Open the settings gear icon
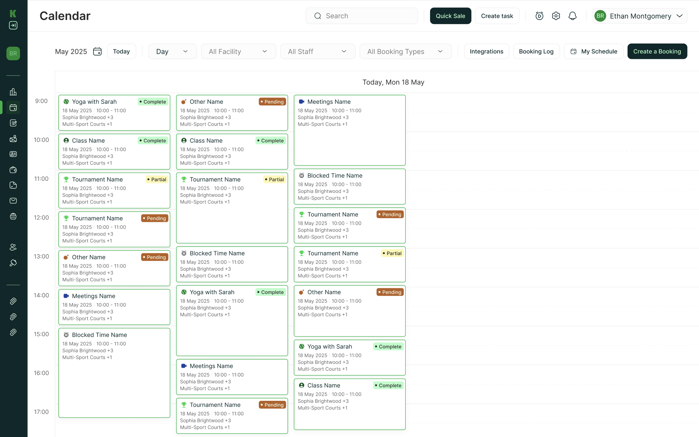This screenshot has width=699, height=437. [556, 16]
